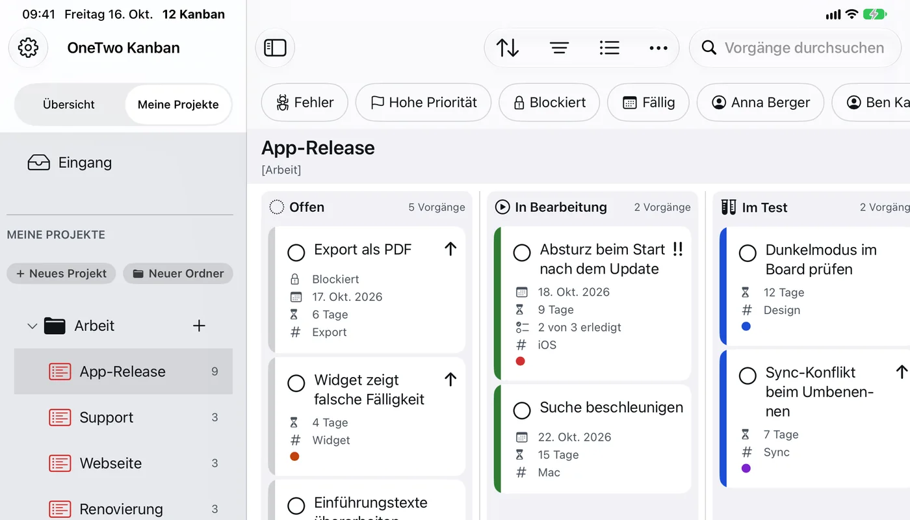Click the Im Test test-tube icon
This screenshot has width=910, height=520.
click(728, 207)
